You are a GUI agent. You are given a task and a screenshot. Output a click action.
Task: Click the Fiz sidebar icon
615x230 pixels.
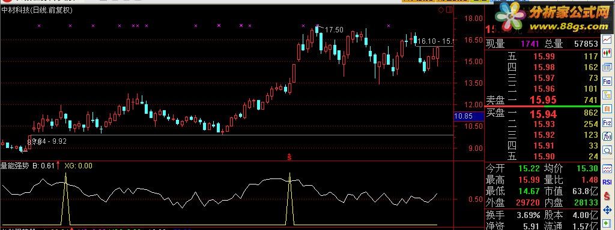click(607, 122)
